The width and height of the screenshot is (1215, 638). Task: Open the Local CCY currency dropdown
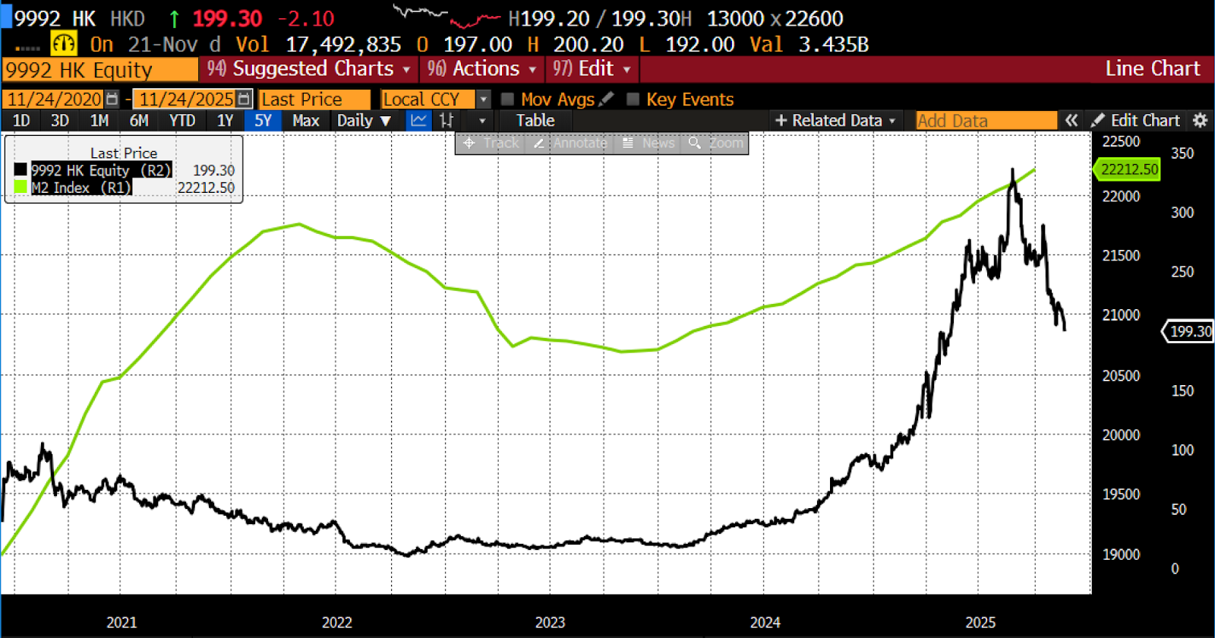(483, 99)
